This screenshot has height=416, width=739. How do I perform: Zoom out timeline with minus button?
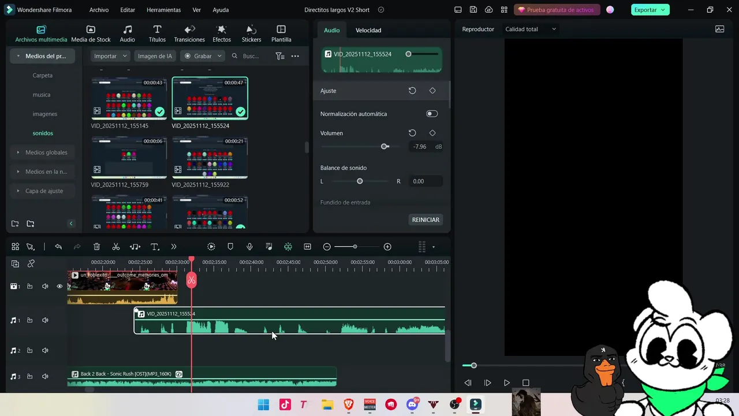[x=327, y=247]
